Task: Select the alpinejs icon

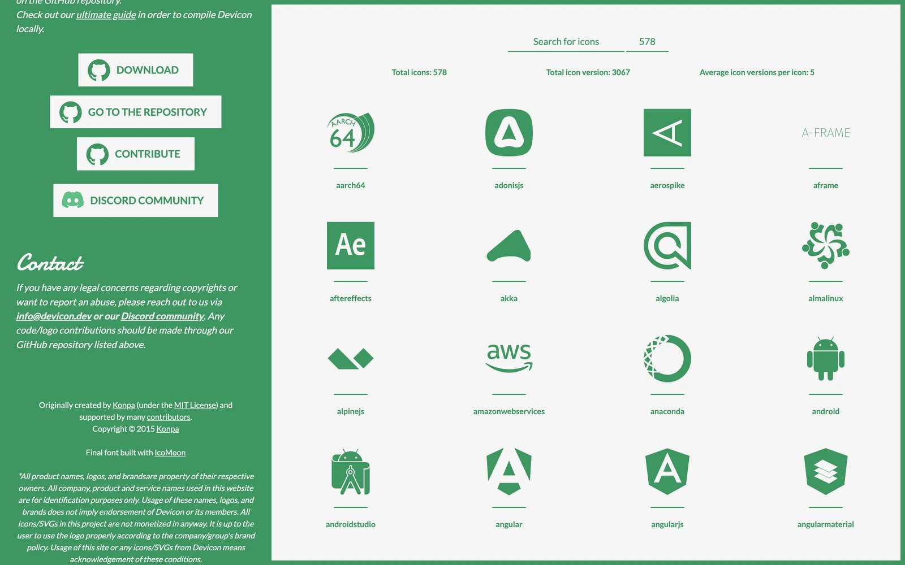Action: pos(351,359)
